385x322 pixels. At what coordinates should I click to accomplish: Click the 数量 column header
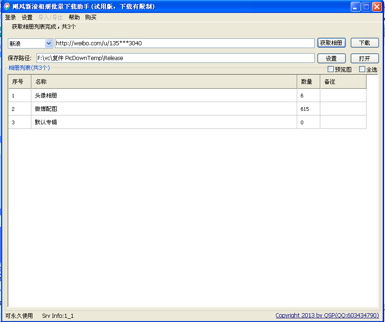[x=308, y=82]
